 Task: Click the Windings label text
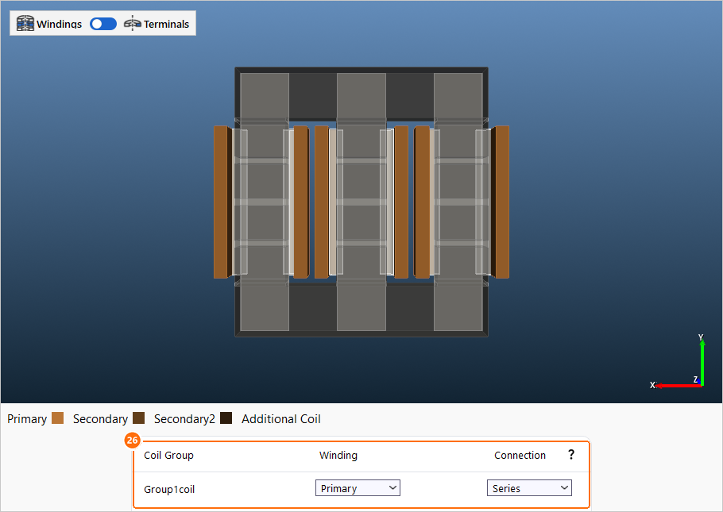point(59,24)
